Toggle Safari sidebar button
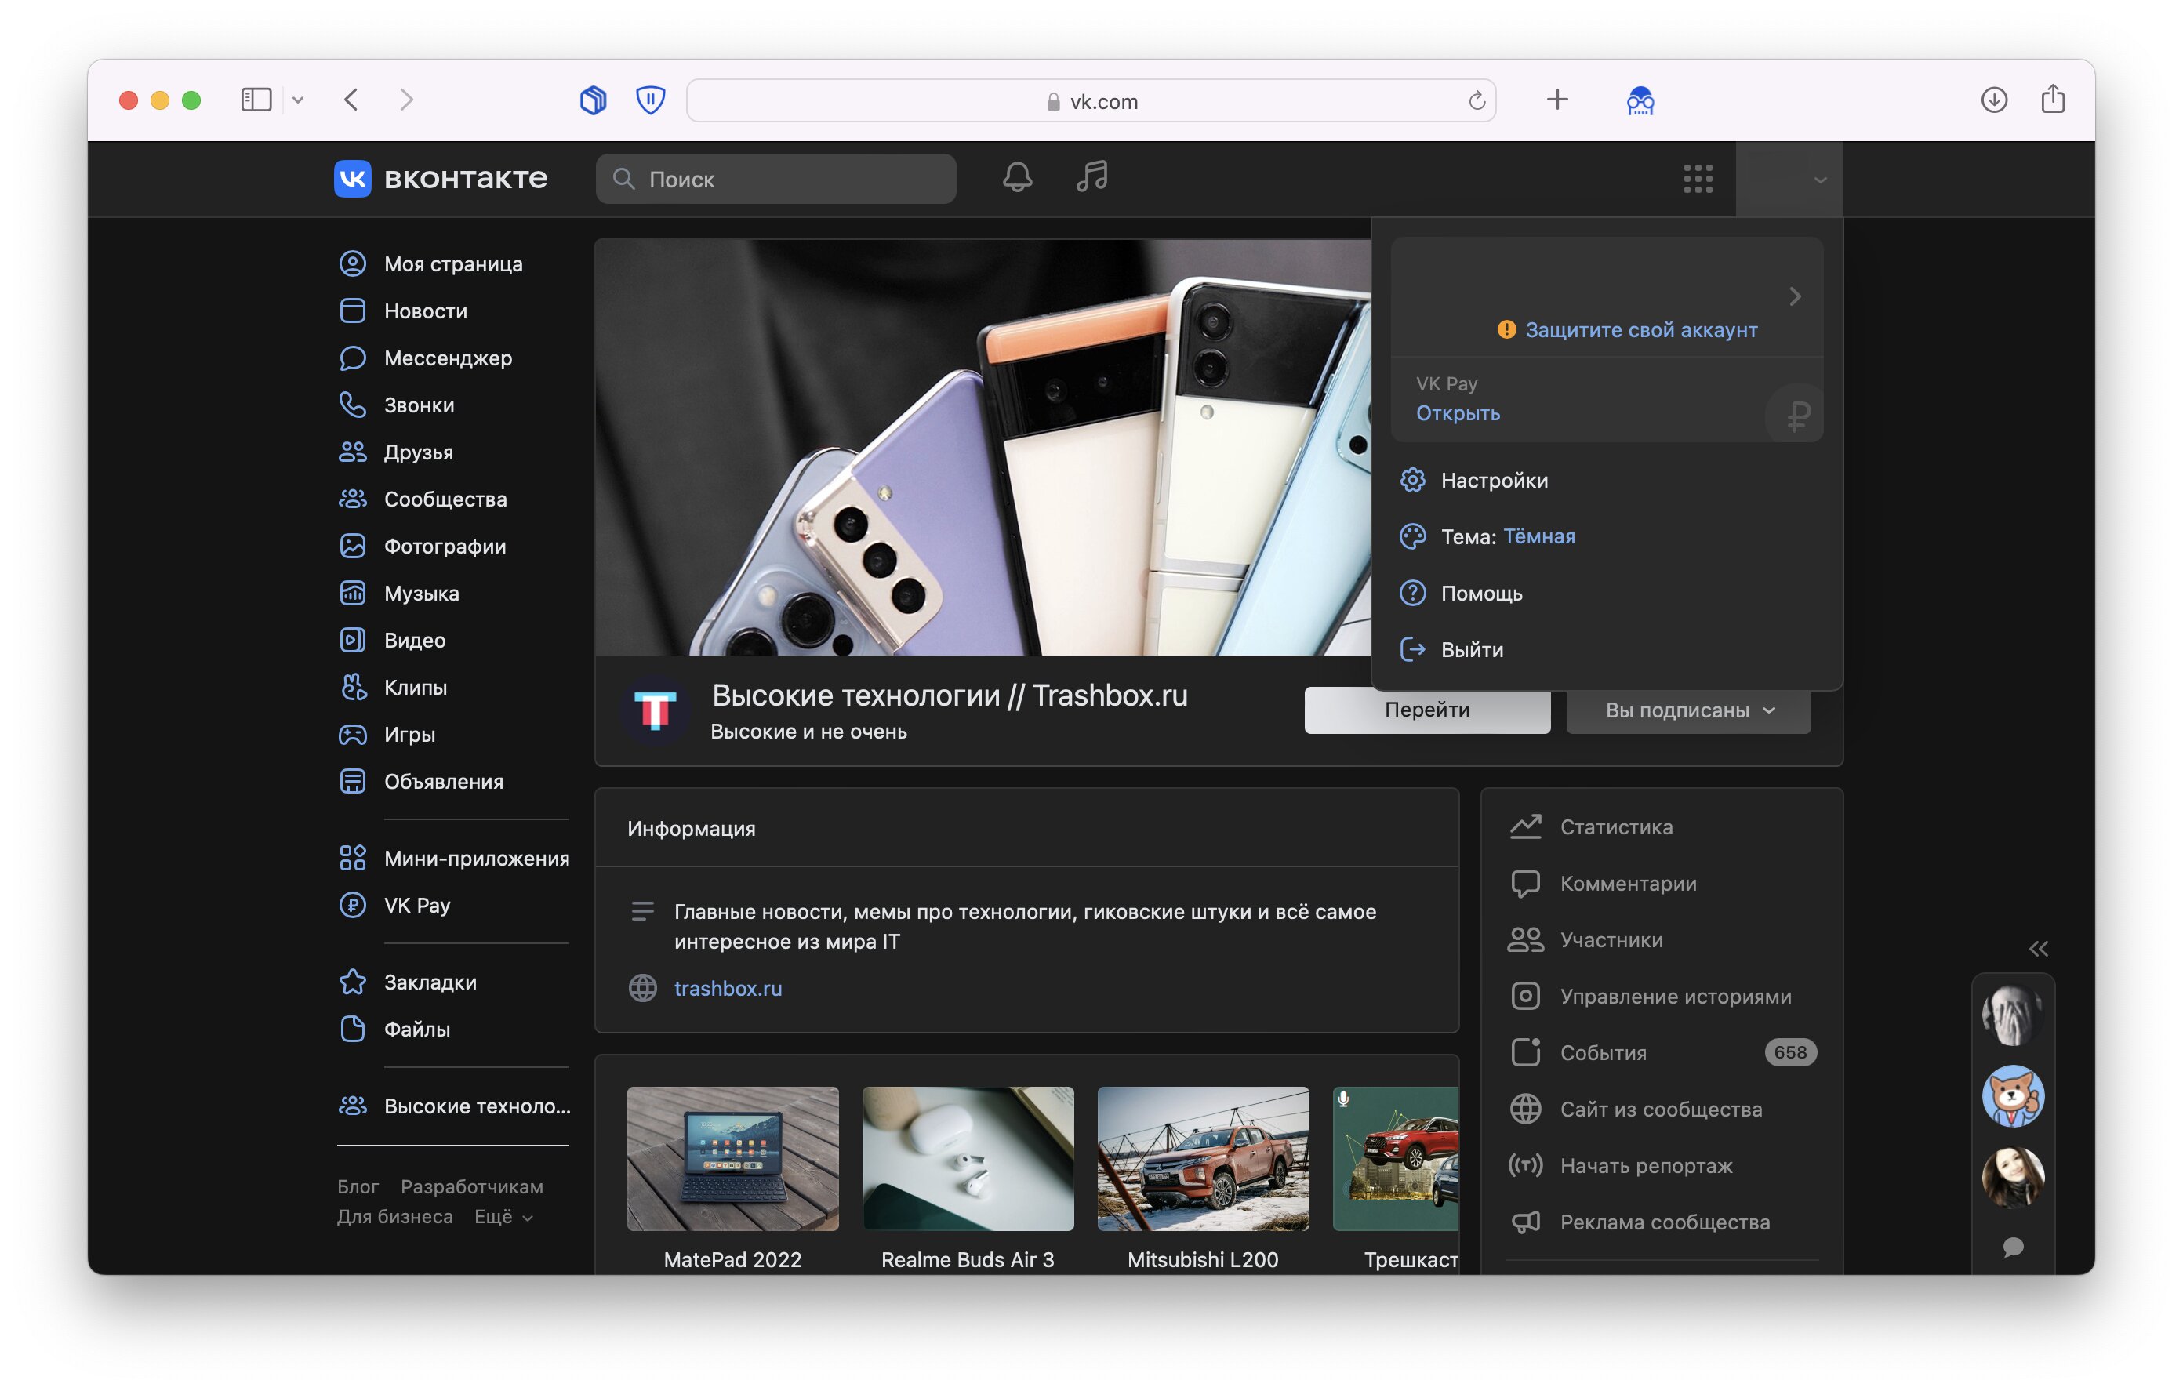Screen dimensions: 2183x1391 (256, 100)
